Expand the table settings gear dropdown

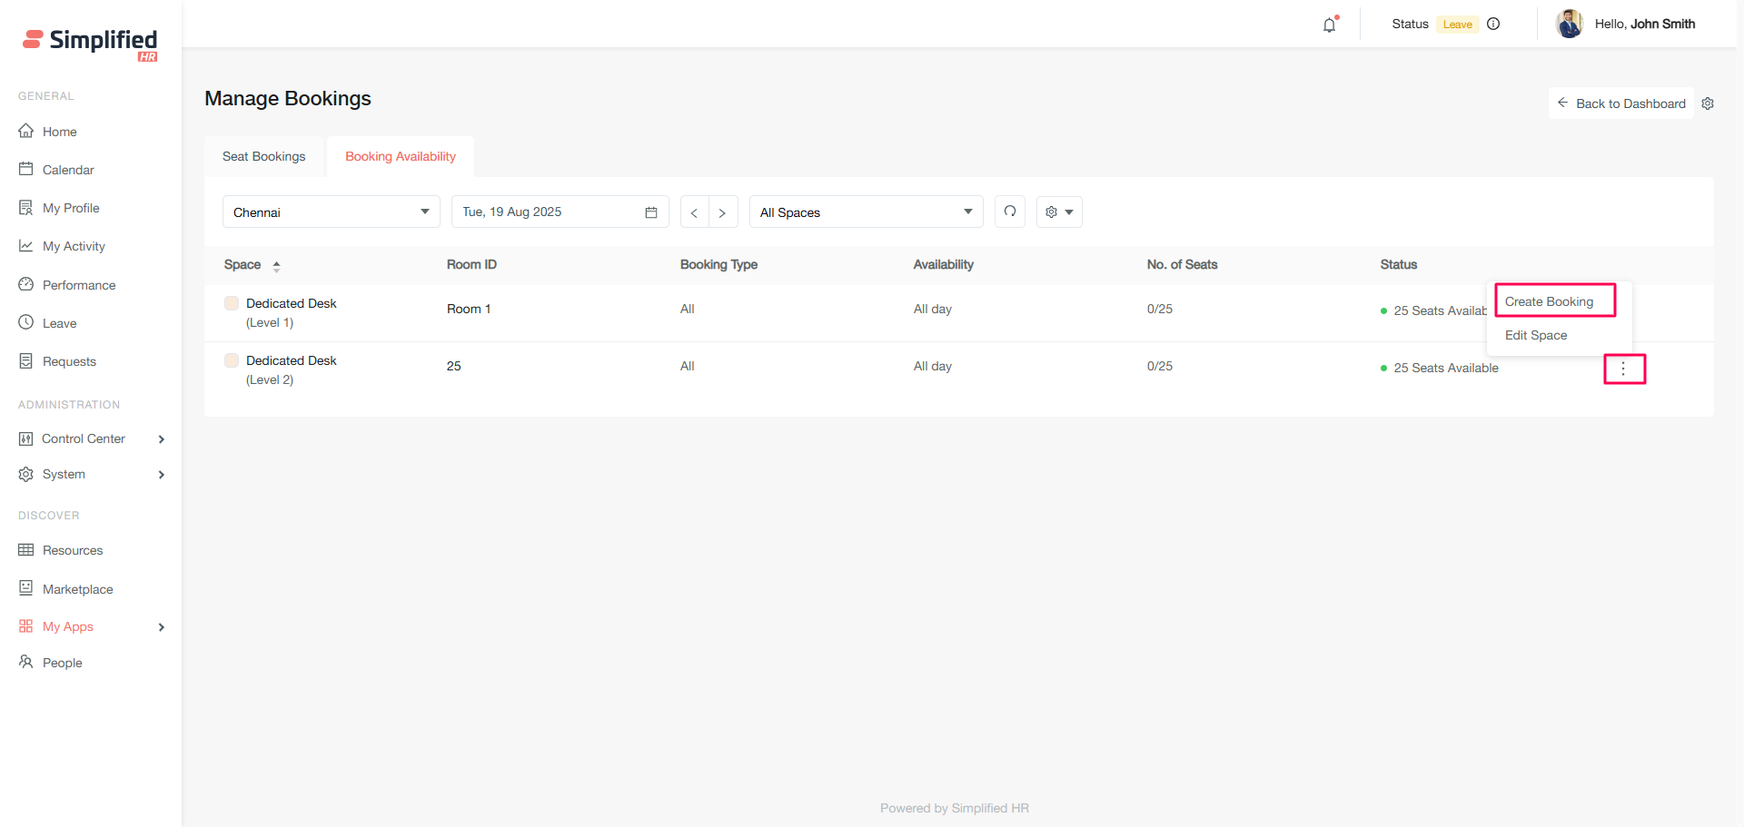pyautogui.click(x=1059, y=212)
